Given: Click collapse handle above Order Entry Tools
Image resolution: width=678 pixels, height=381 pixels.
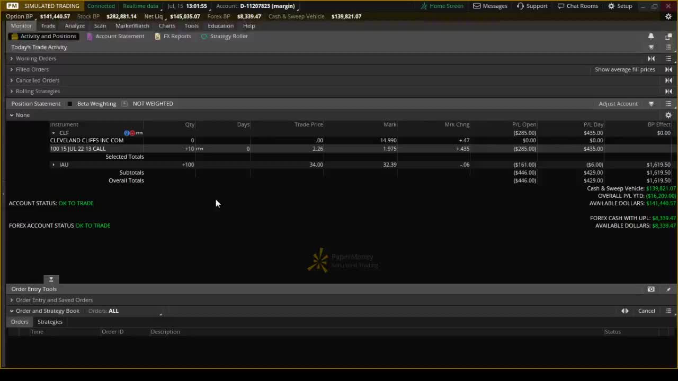Looking at the screenshot, I should (x=51, y=279).
